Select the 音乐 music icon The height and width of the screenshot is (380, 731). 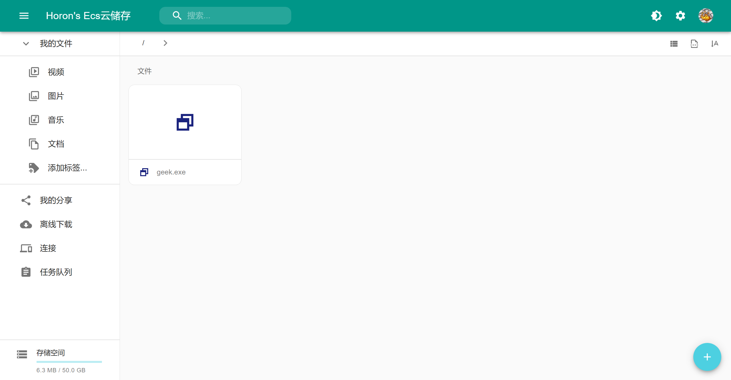click(34, 120)
